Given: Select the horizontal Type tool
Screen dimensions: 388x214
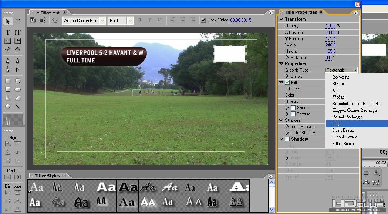Looking at the screenshot, I should click(x=8, y=32).
